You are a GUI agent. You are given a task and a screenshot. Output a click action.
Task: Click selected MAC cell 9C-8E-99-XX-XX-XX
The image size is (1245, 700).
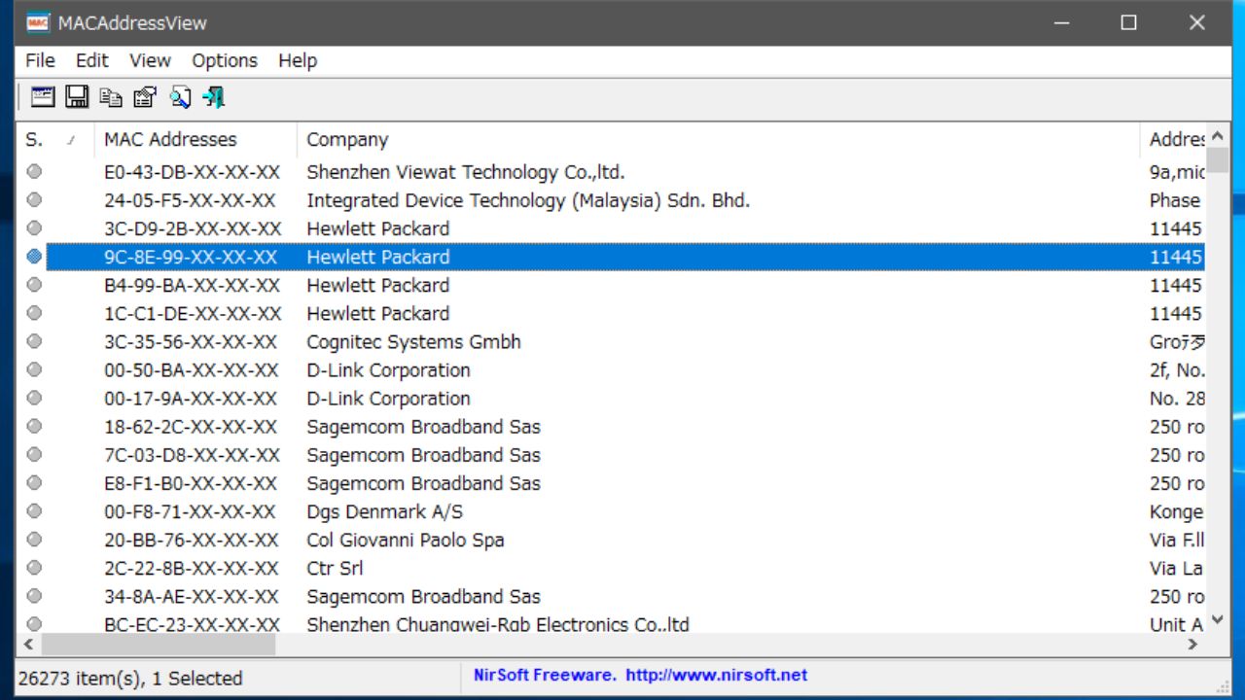click(191, 257)
